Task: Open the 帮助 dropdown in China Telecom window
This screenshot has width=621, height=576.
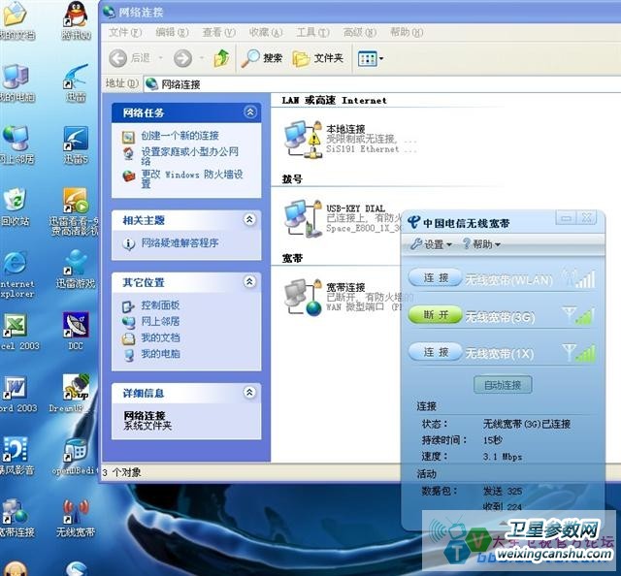Action: click(481, 244)
